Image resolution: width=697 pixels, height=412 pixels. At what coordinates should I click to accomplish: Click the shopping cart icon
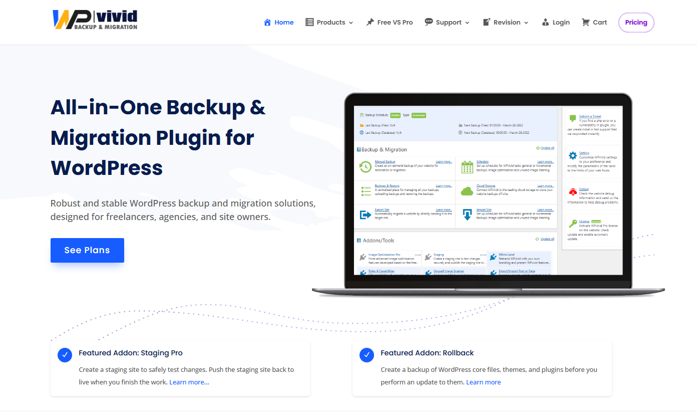585,22
